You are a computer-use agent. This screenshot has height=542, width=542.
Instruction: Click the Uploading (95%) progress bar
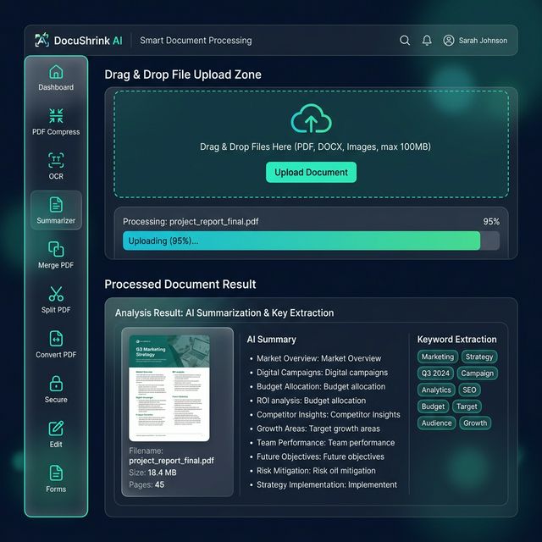311,241
